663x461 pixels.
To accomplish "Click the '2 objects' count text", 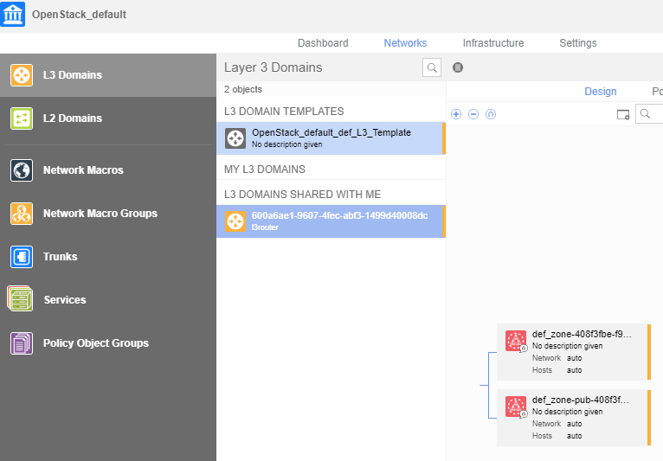I will pyautogui.click(x=243, y=90).
